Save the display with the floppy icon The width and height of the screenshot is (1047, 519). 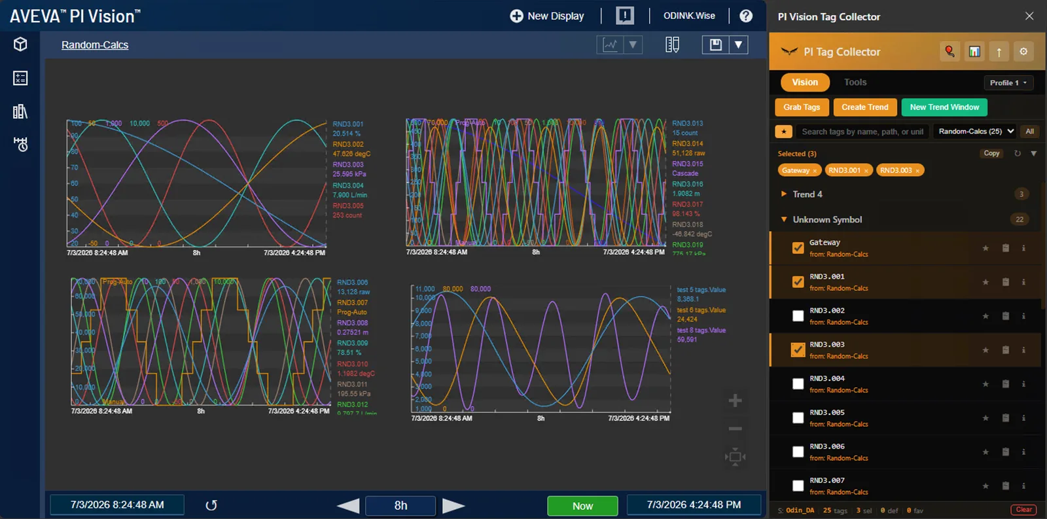(716, 45)
